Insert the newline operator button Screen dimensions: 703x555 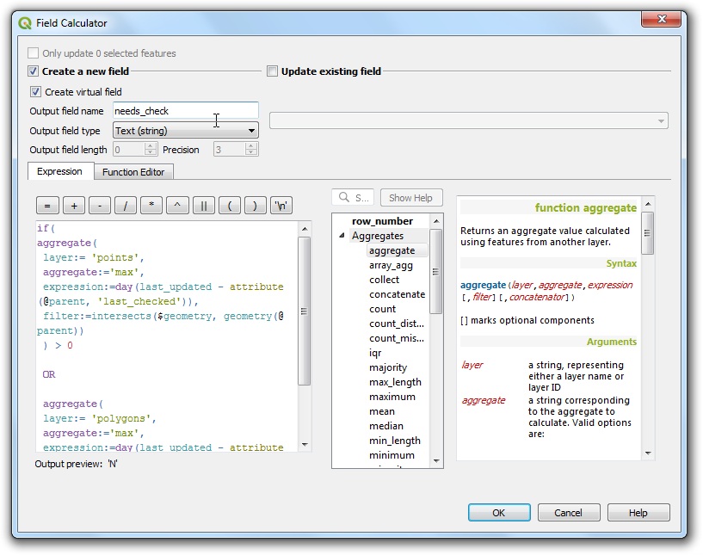[281, 206]
